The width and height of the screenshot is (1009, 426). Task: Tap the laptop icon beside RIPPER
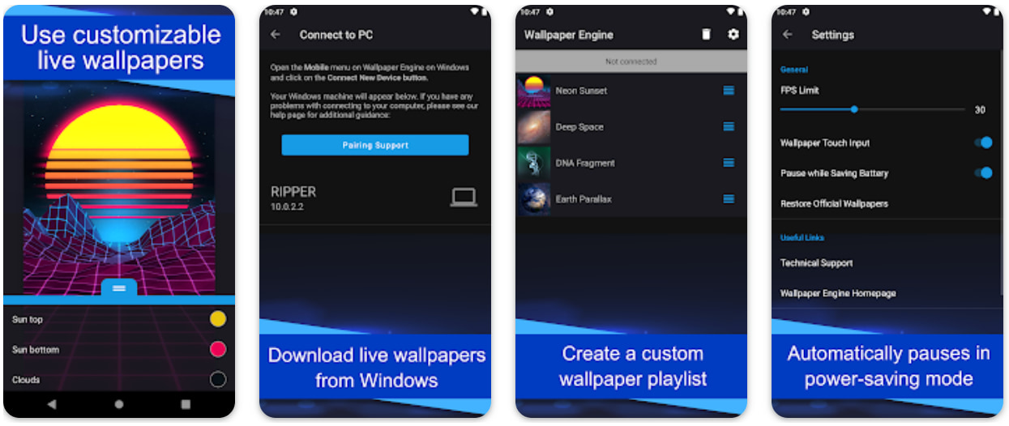464,197
